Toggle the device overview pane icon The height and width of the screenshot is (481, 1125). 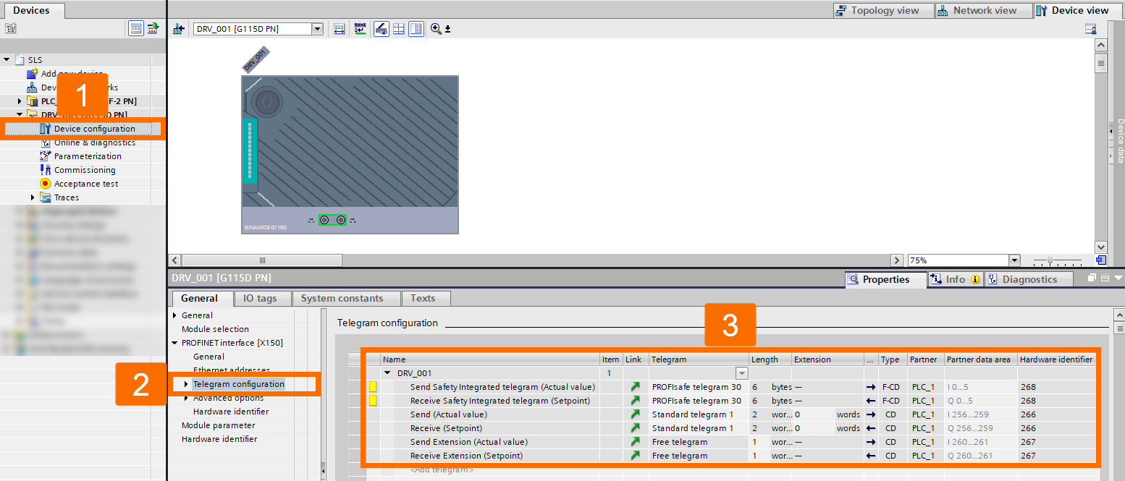[416, 28]
